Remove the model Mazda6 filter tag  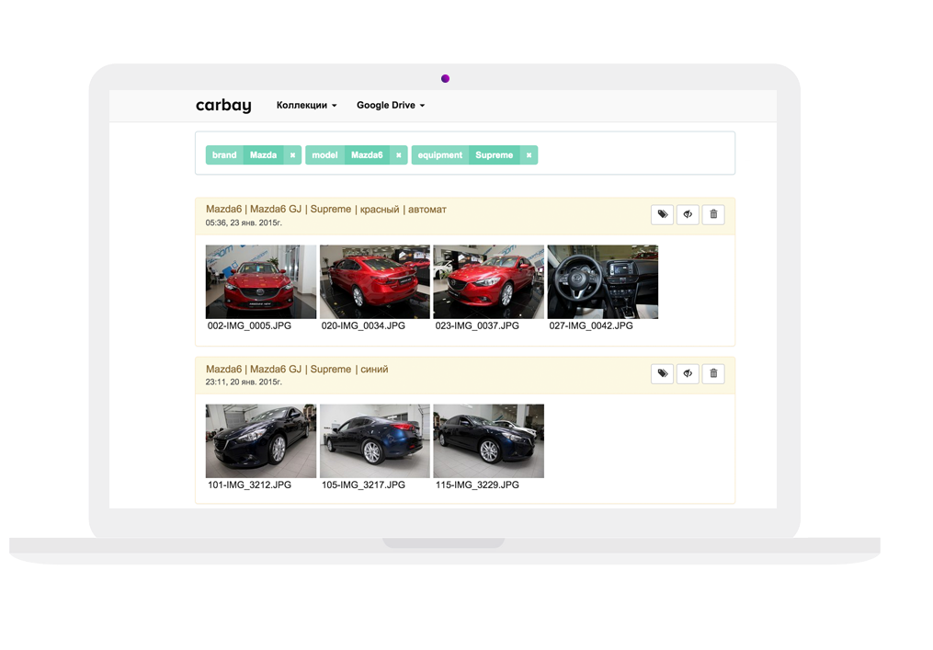tap(399, 155)
